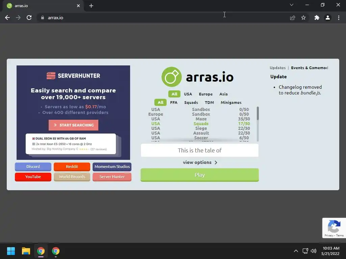The width and height of the screenshot is (346, 259).
Task: Filter servers by Squads gamemode
Action: coord(191,103)
